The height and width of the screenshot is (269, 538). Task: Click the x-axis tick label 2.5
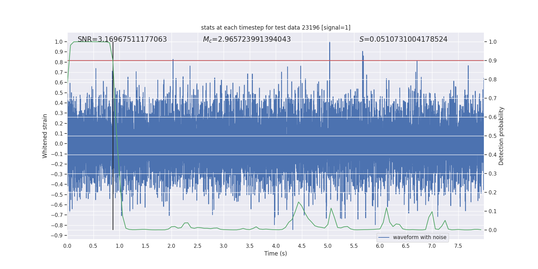point(197,246)
